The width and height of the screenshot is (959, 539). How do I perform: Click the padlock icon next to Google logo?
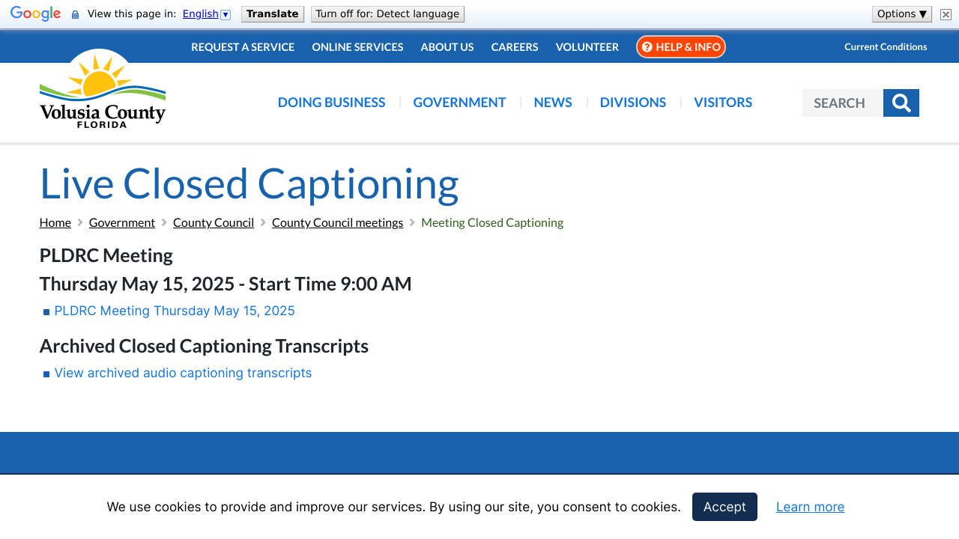click(73, 13)
